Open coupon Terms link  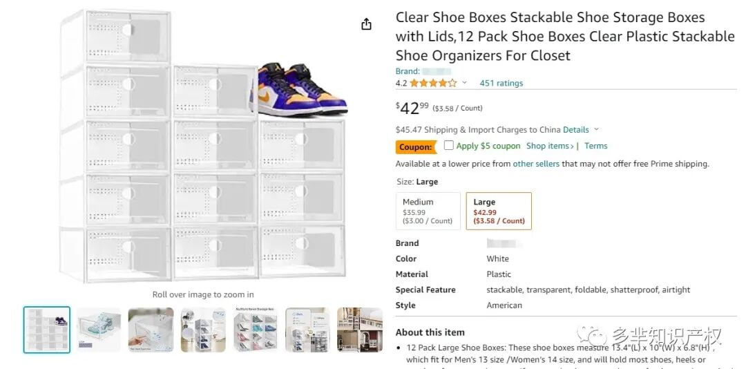point(595,146)
